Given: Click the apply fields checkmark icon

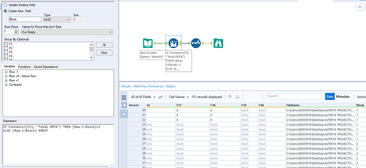Looking at the screenshot, I should [x=160, y=97].
